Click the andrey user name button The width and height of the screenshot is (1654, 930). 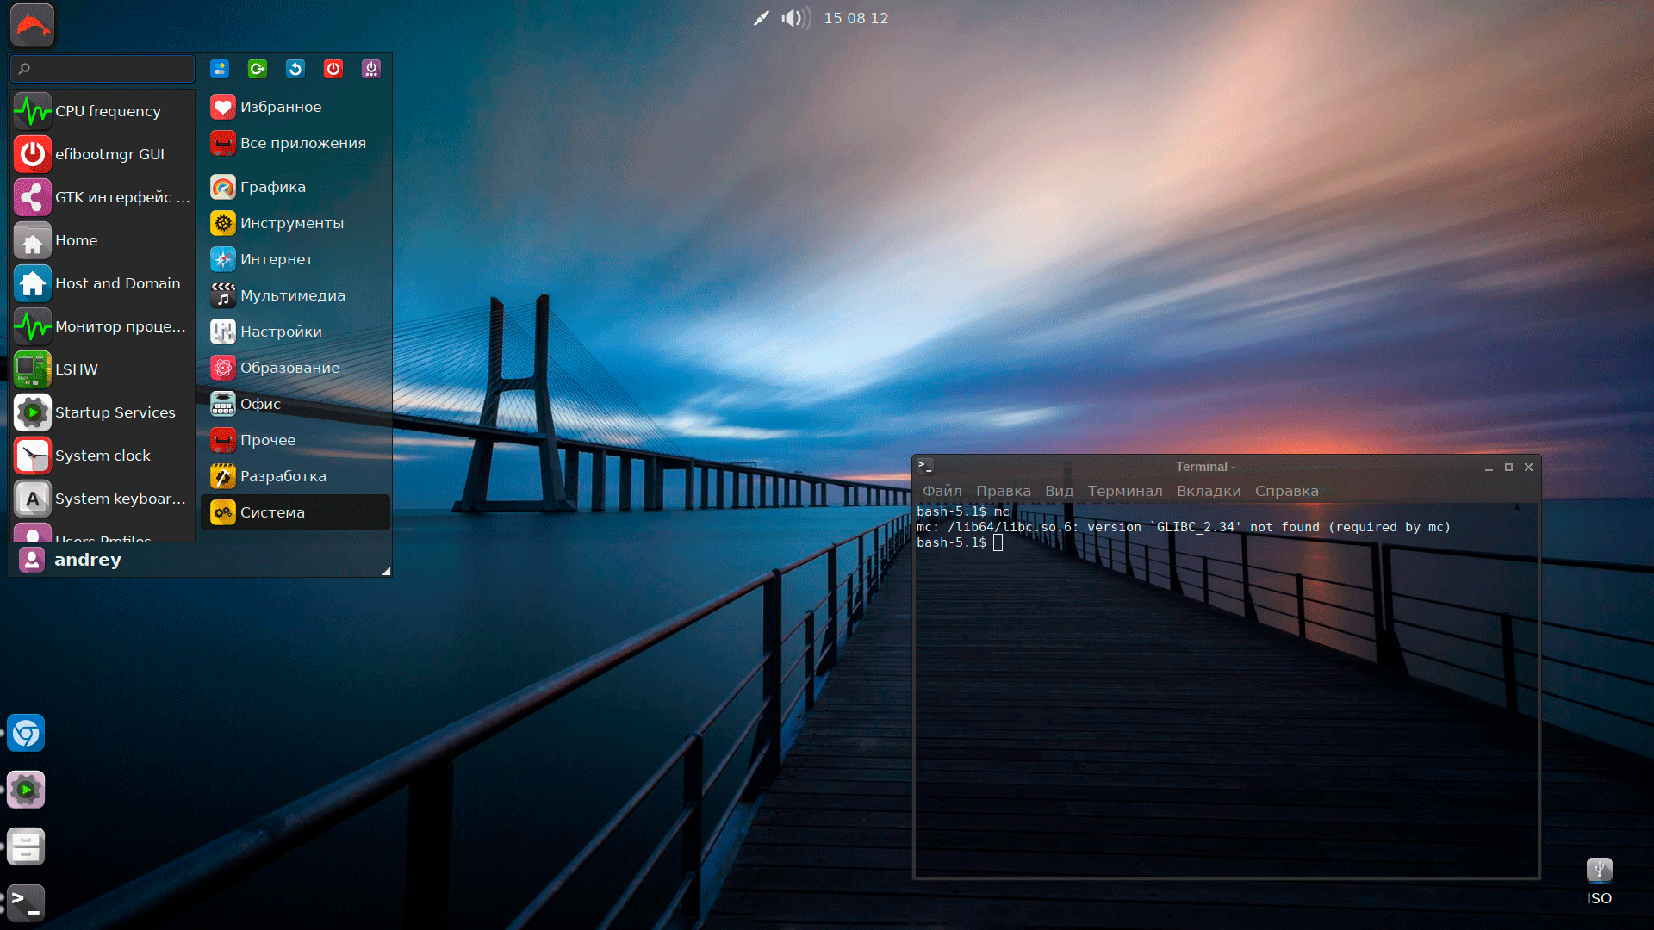tap(87, 560)
